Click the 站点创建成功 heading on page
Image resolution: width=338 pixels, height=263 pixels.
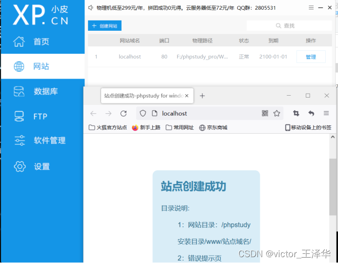coord(193,186)
